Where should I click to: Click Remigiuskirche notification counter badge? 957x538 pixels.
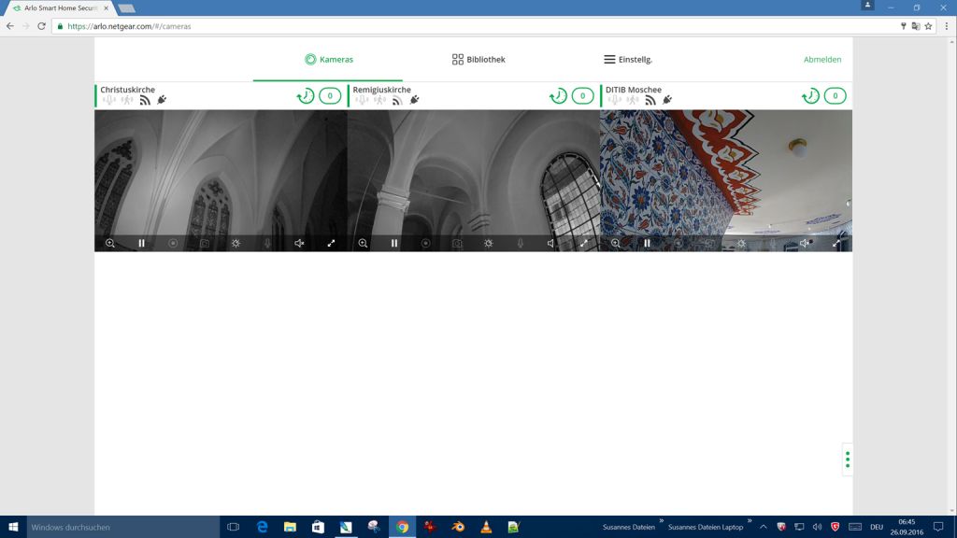(582, 96)
